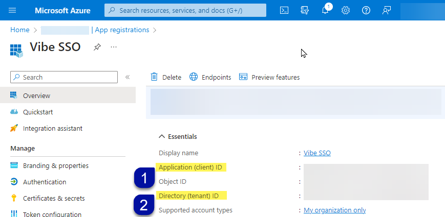Click the Application (client) ID label
Screen dimensions: 445x217
click(x=190, y=167)
